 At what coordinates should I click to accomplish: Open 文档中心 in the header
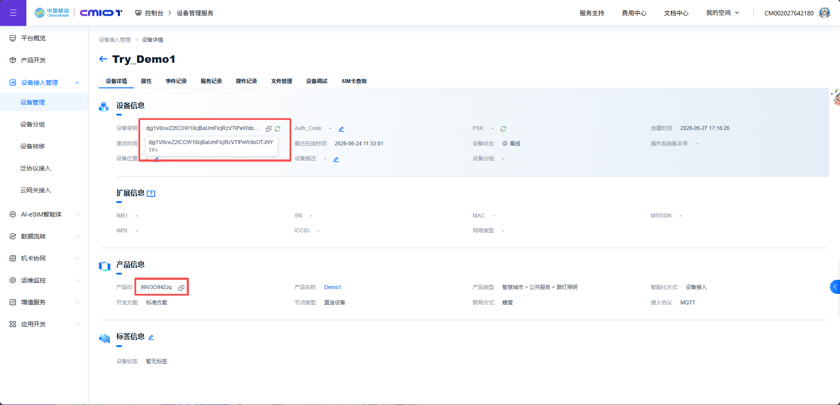pyautogui.click(x=676, y=13)
